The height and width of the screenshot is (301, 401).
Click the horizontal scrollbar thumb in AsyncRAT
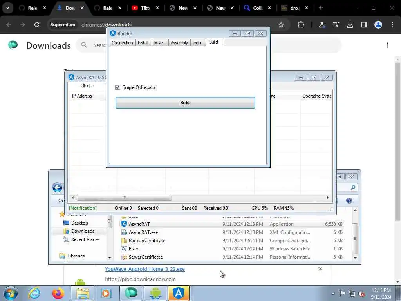(124, 198)
